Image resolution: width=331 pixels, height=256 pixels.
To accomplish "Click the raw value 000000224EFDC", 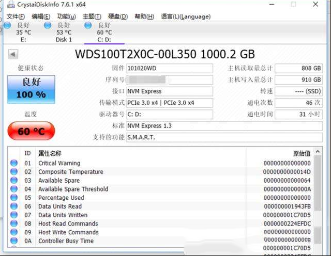I will (287, 223).
